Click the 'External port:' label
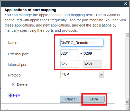The width and height of the screenshot is (130, 111). coord(19,54)
